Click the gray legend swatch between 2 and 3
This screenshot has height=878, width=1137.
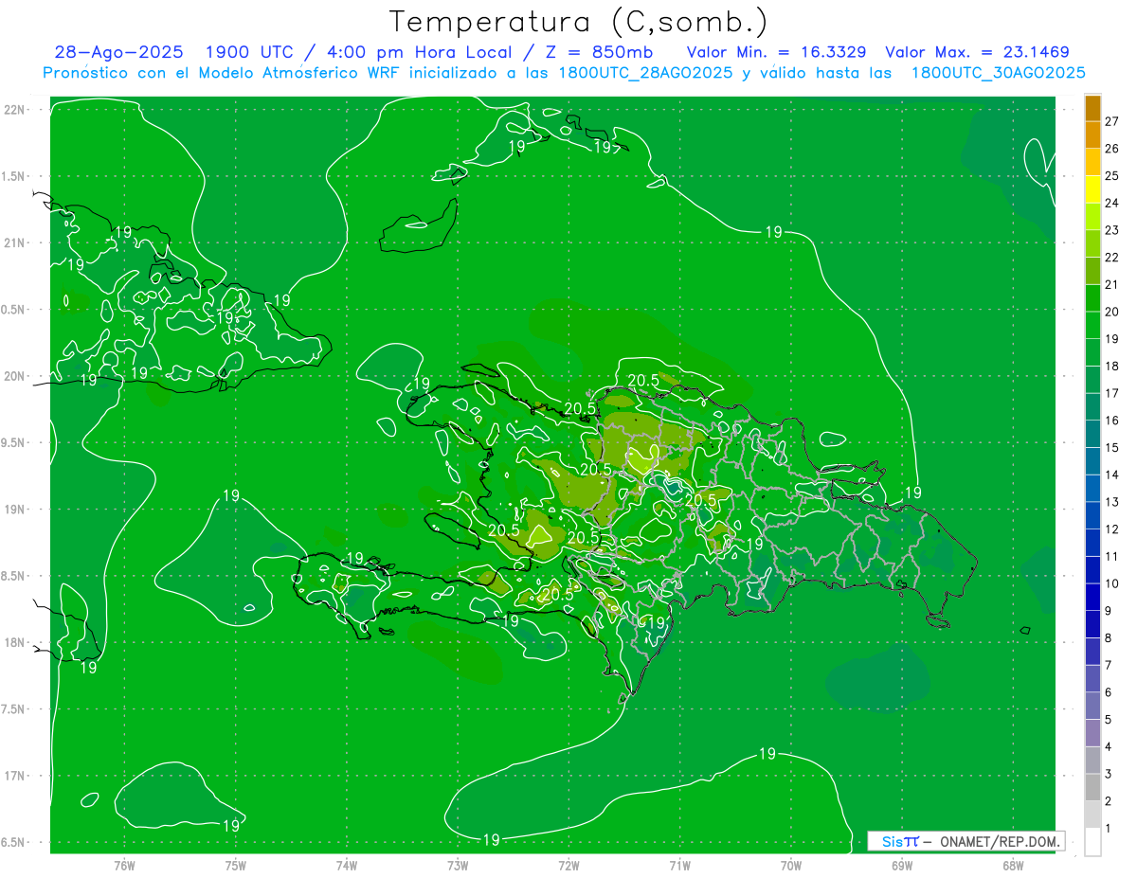1092,788
